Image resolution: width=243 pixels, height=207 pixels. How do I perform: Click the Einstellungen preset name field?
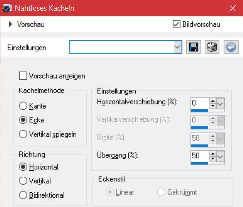pos(122,47)
